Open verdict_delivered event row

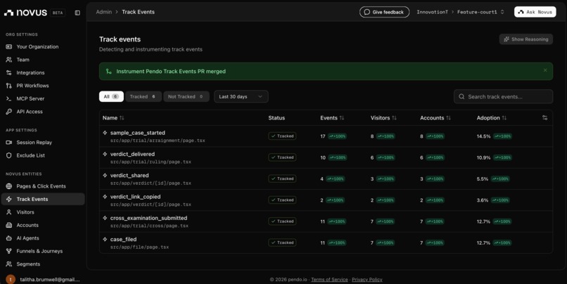tap(326, 157)
